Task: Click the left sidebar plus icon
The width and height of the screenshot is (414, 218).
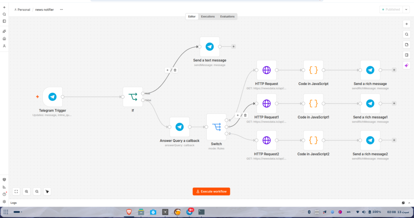Action: coord(4,7)
